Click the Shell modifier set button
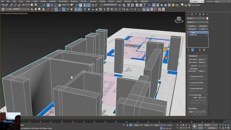This screenshot has width=231, height=130. pyautogui.click(x=203, y=29)
